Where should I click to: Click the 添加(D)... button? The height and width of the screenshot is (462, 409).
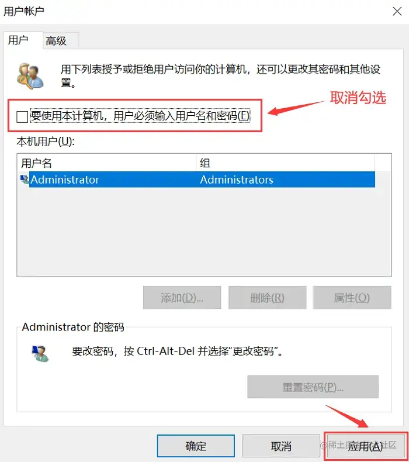[182, 298]
